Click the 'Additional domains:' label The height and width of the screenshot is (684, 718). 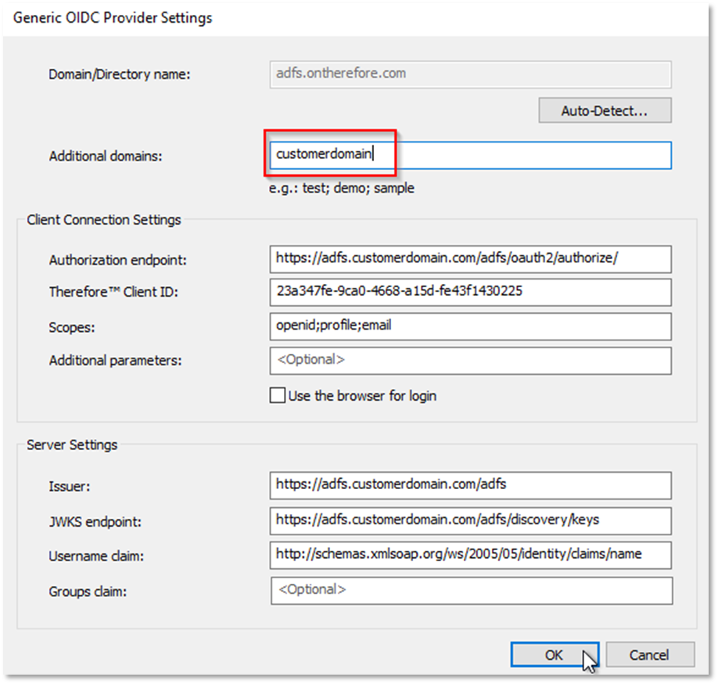point(105,156)
